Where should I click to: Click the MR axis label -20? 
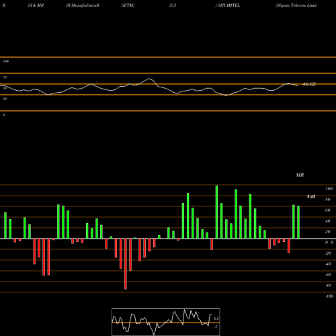click(328, 253)
